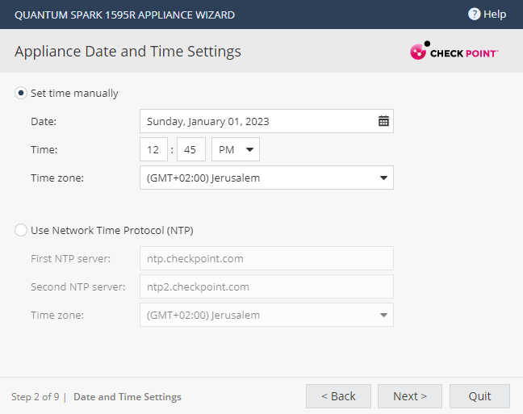Viewport: 523px width, 414px height.
Task: Click the 'Time:' label
Action: tap(44, 149)
